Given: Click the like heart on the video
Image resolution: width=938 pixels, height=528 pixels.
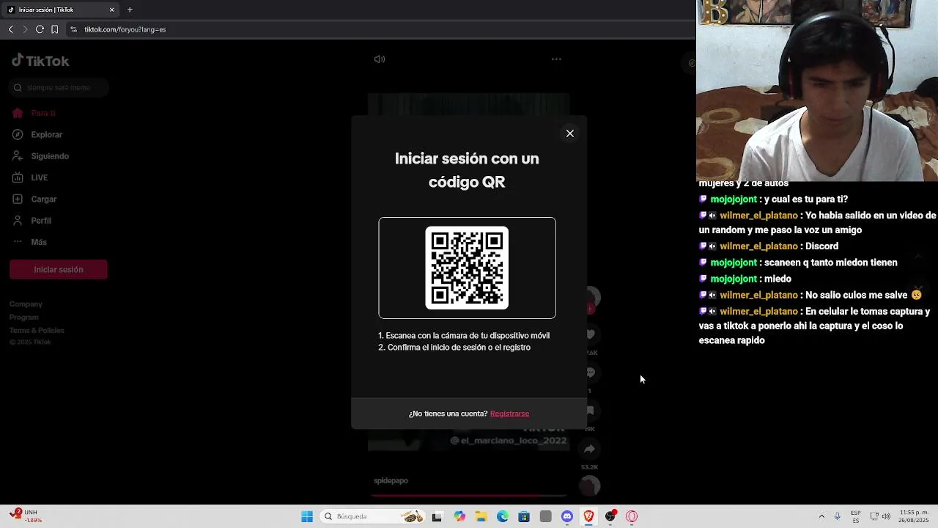Looking at the screenshot, I should 590,334.
